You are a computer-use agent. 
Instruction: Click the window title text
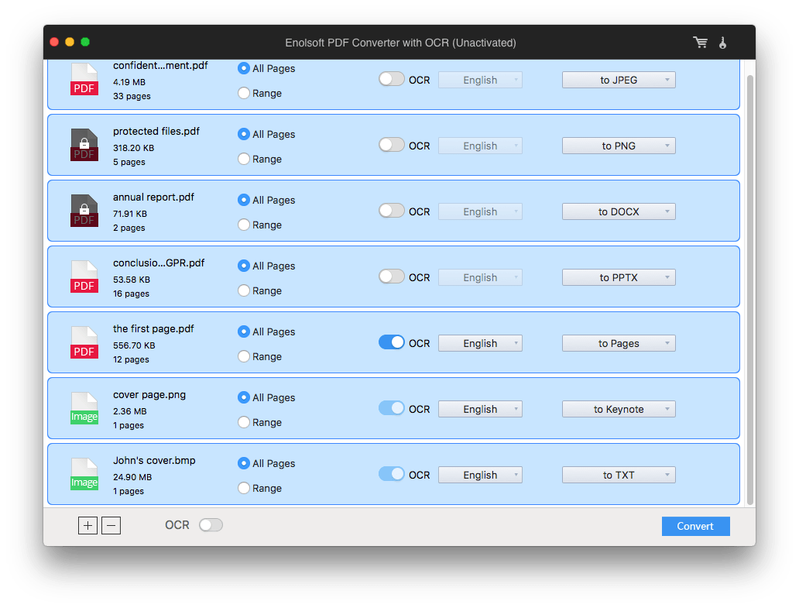(400, 43)
